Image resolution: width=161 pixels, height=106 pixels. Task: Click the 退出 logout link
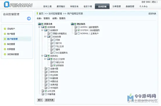[x=154, y=2]
